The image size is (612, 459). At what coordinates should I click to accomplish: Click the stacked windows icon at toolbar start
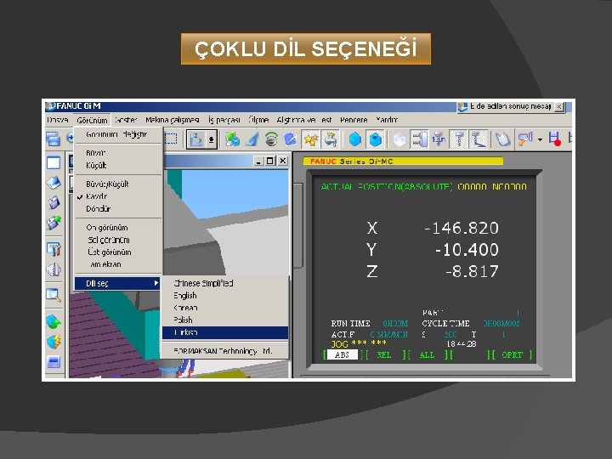tap(53, 139)
